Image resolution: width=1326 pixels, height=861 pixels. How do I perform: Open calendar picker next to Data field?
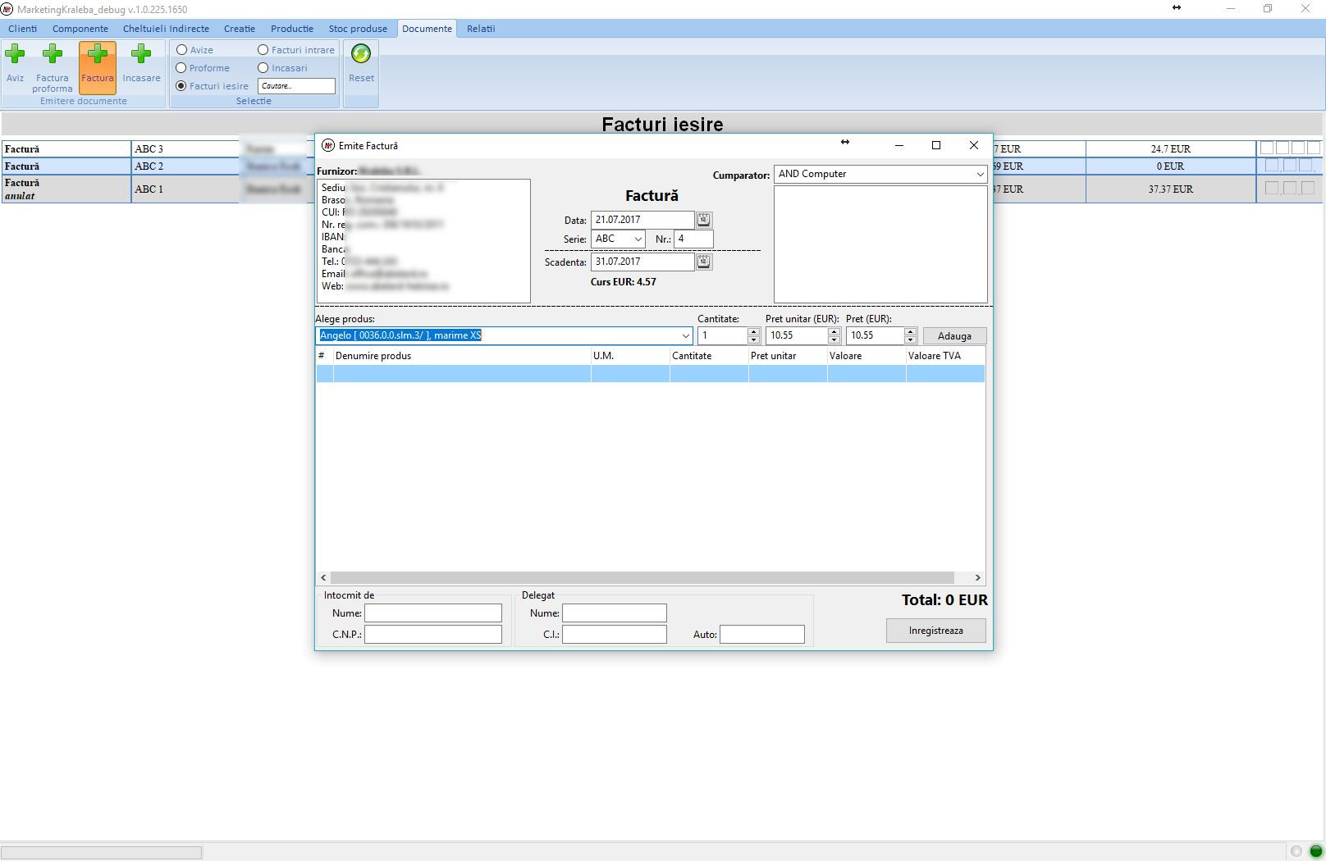click(x=704, y=220)
